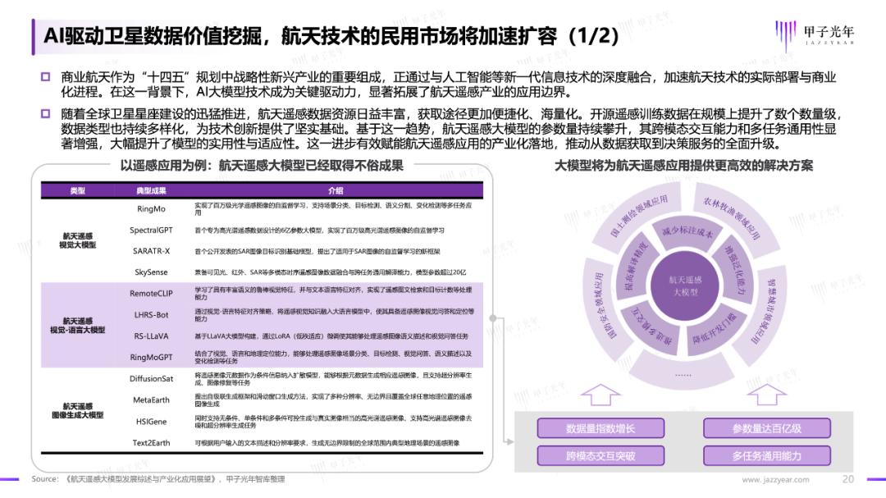The width and height of the screenshot is (886, 498).
Task: Select the MetaEarth table row name
Action: [151, 400]
